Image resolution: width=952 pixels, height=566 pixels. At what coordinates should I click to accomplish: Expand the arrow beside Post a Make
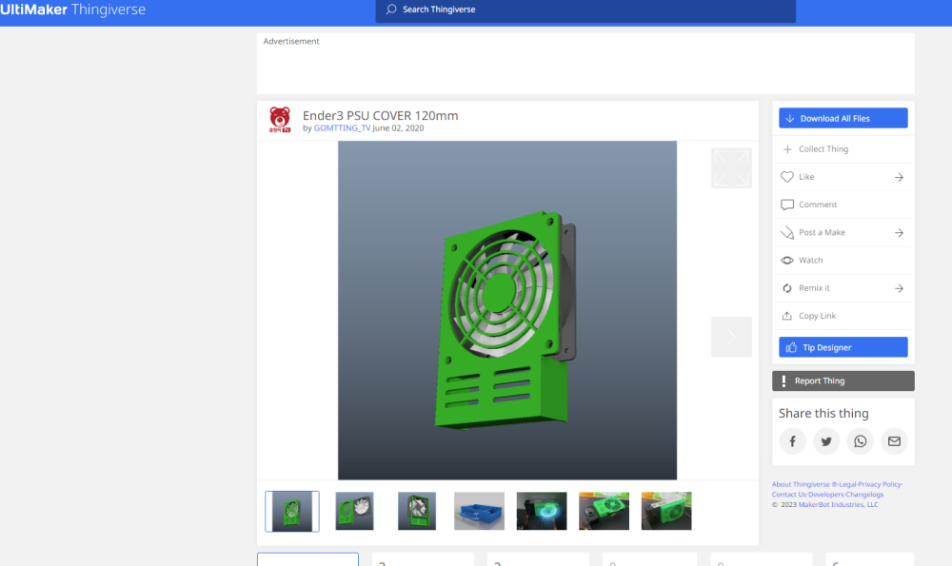point(899,233)
